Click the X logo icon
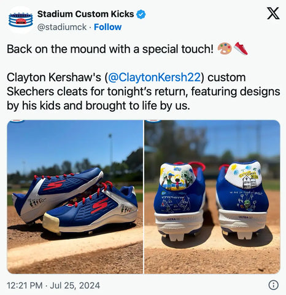 (273, 14)
